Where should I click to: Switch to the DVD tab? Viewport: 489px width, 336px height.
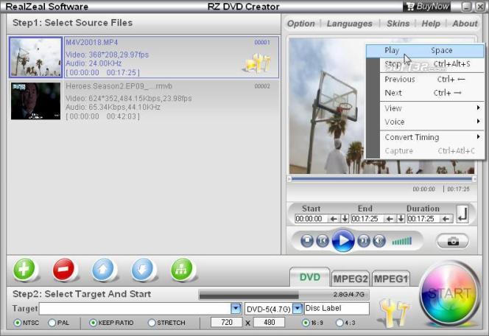click(310, 277)
